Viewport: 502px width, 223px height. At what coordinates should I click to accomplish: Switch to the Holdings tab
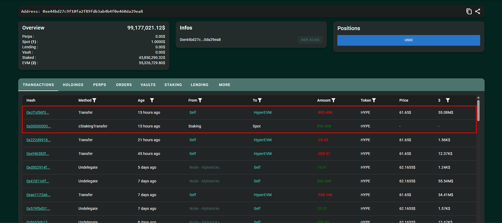(73, 85)
